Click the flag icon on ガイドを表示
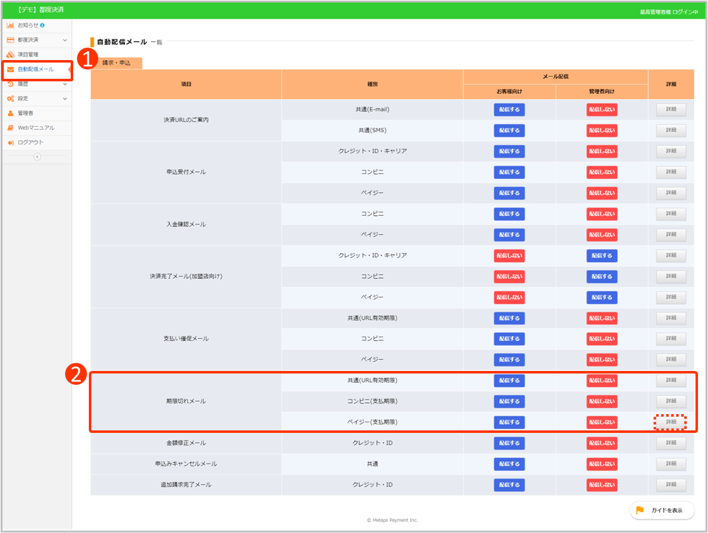Image resolution: width=708 pixels, height=533 pixels. click(x=640, y=510)
